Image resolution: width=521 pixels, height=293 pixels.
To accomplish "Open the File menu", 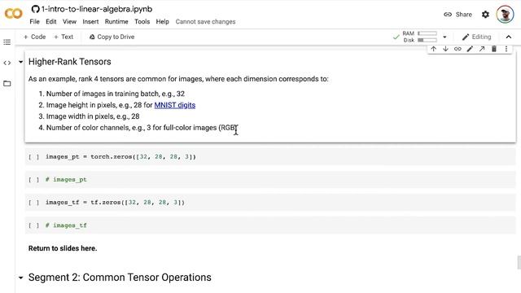I will (x=34, y=22).
